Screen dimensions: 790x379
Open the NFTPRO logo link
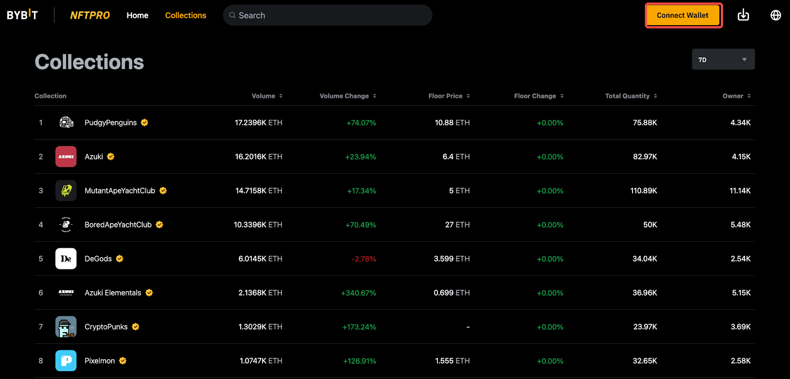pyautogui.click(x=90, y=15)
